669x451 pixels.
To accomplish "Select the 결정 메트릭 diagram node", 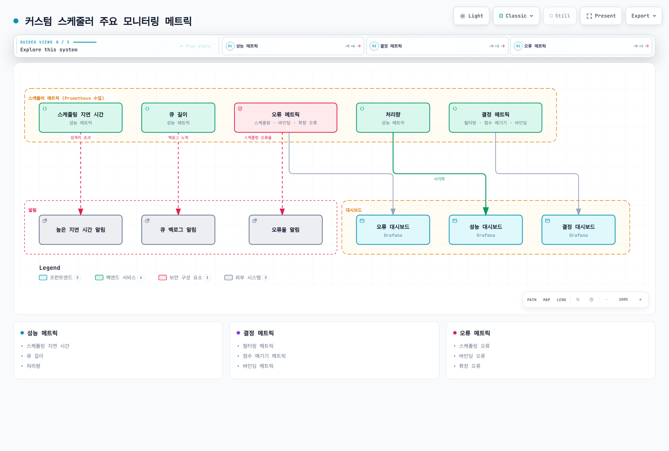I will [495, 118].
